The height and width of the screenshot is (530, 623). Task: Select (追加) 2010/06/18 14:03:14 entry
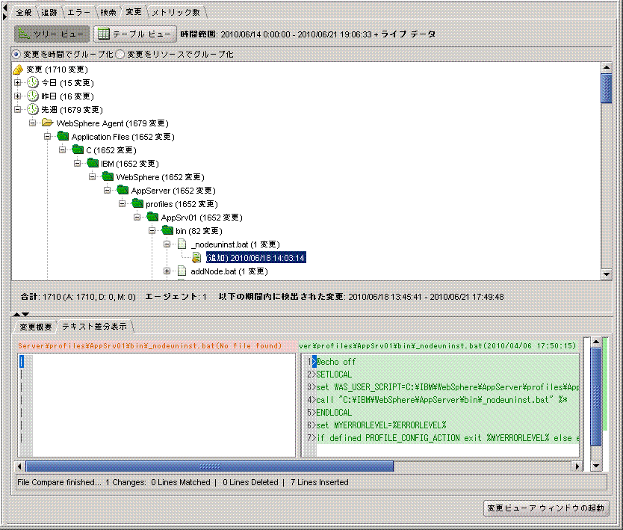[x=255, y=258]
